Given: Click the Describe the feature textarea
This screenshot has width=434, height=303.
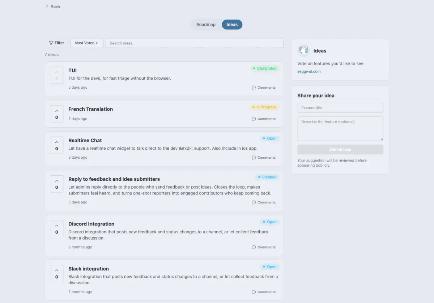Looking at the screenshot, I should [340, 128].
